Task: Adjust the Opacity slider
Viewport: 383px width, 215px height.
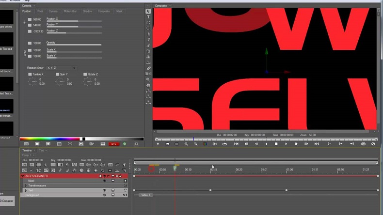Action: tap(74, 45)
